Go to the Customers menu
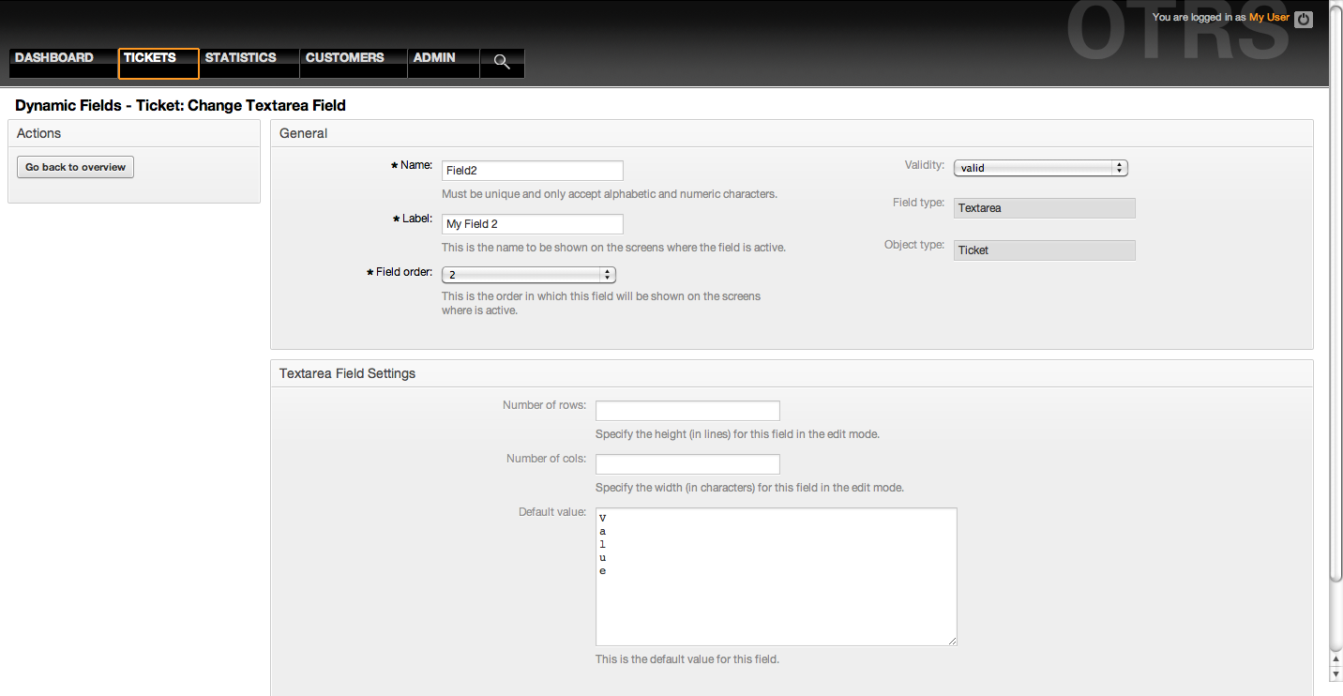The width and height of the screenshot is (1343, 696). [344, 58]
